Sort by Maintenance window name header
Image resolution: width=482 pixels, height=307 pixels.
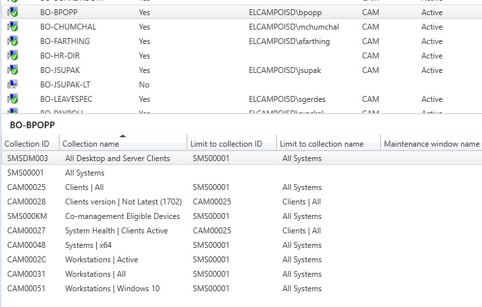431,144
